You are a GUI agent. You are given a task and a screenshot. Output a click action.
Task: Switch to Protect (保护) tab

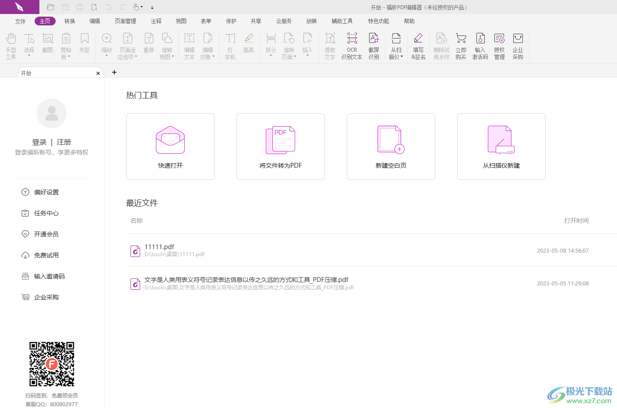tap(231, 21)
